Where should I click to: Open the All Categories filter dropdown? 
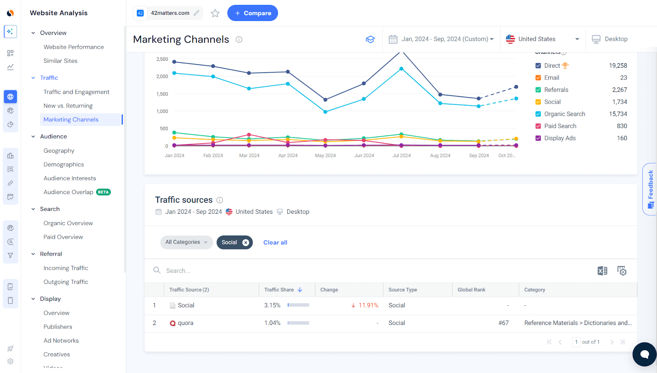186,242
